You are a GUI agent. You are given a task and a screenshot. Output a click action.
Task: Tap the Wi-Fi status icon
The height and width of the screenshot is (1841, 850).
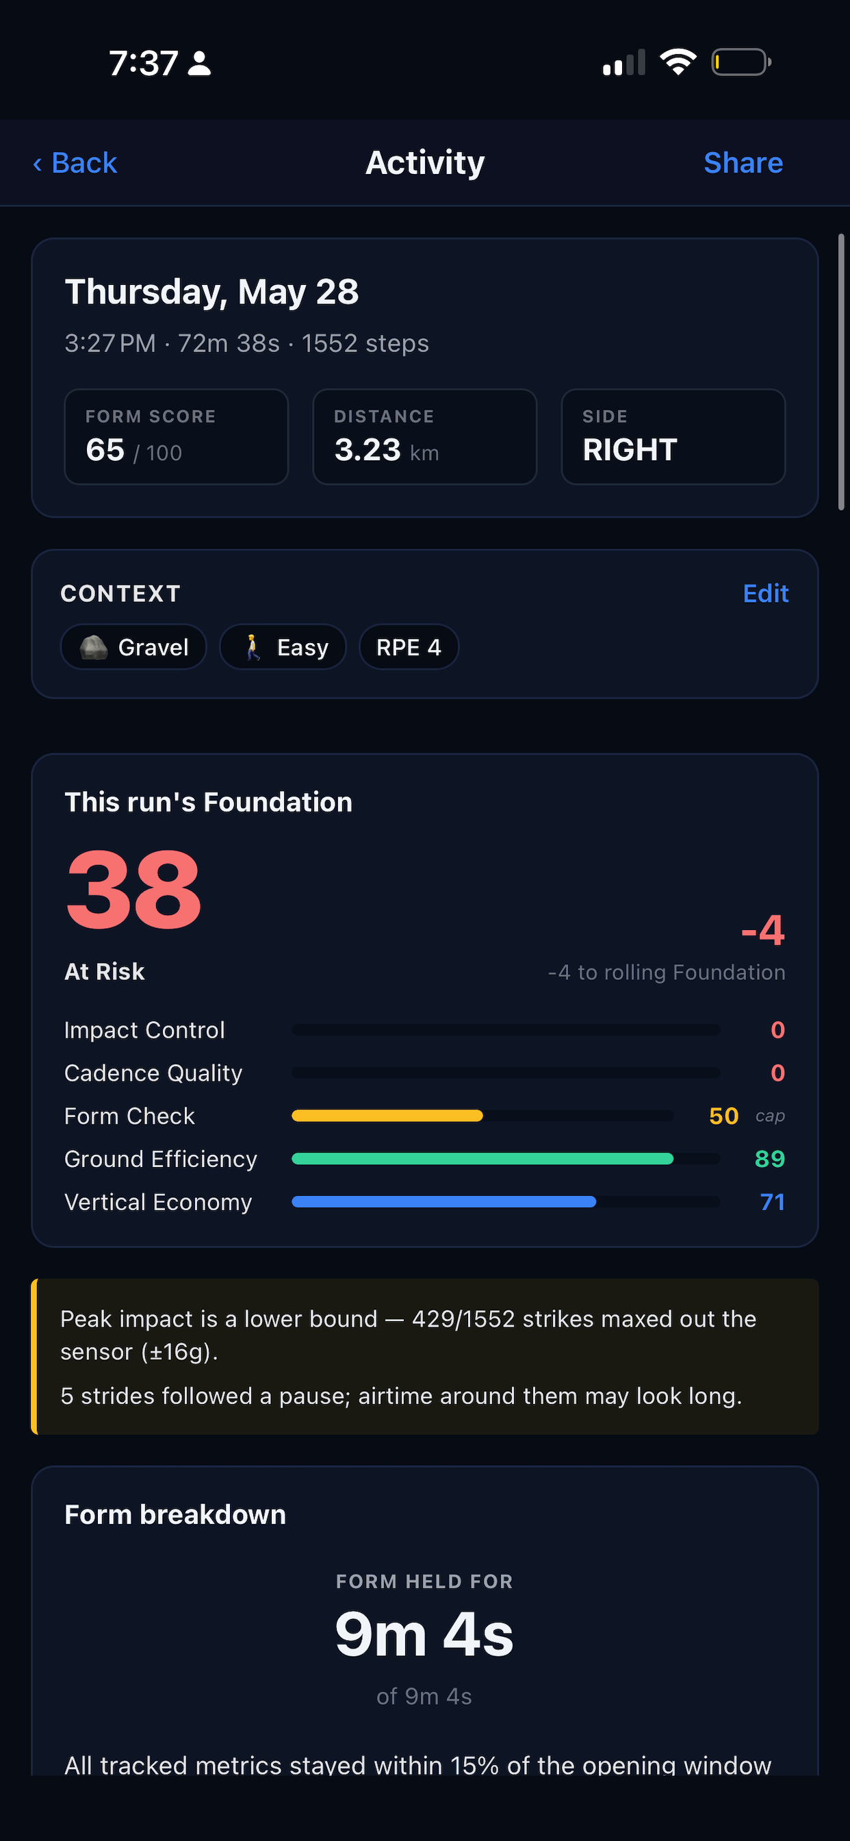678,62
